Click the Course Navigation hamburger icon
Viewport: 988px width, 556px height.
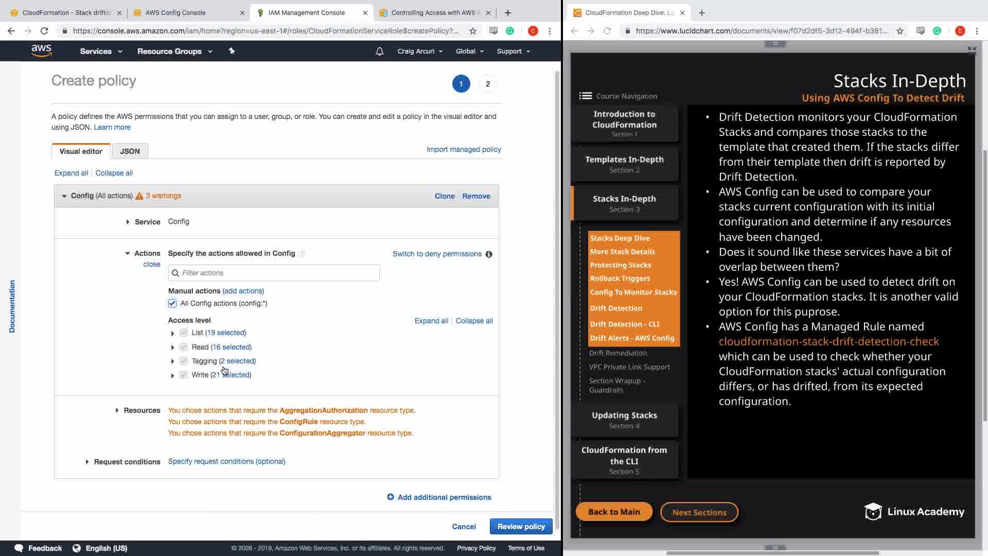click(585, 96)
